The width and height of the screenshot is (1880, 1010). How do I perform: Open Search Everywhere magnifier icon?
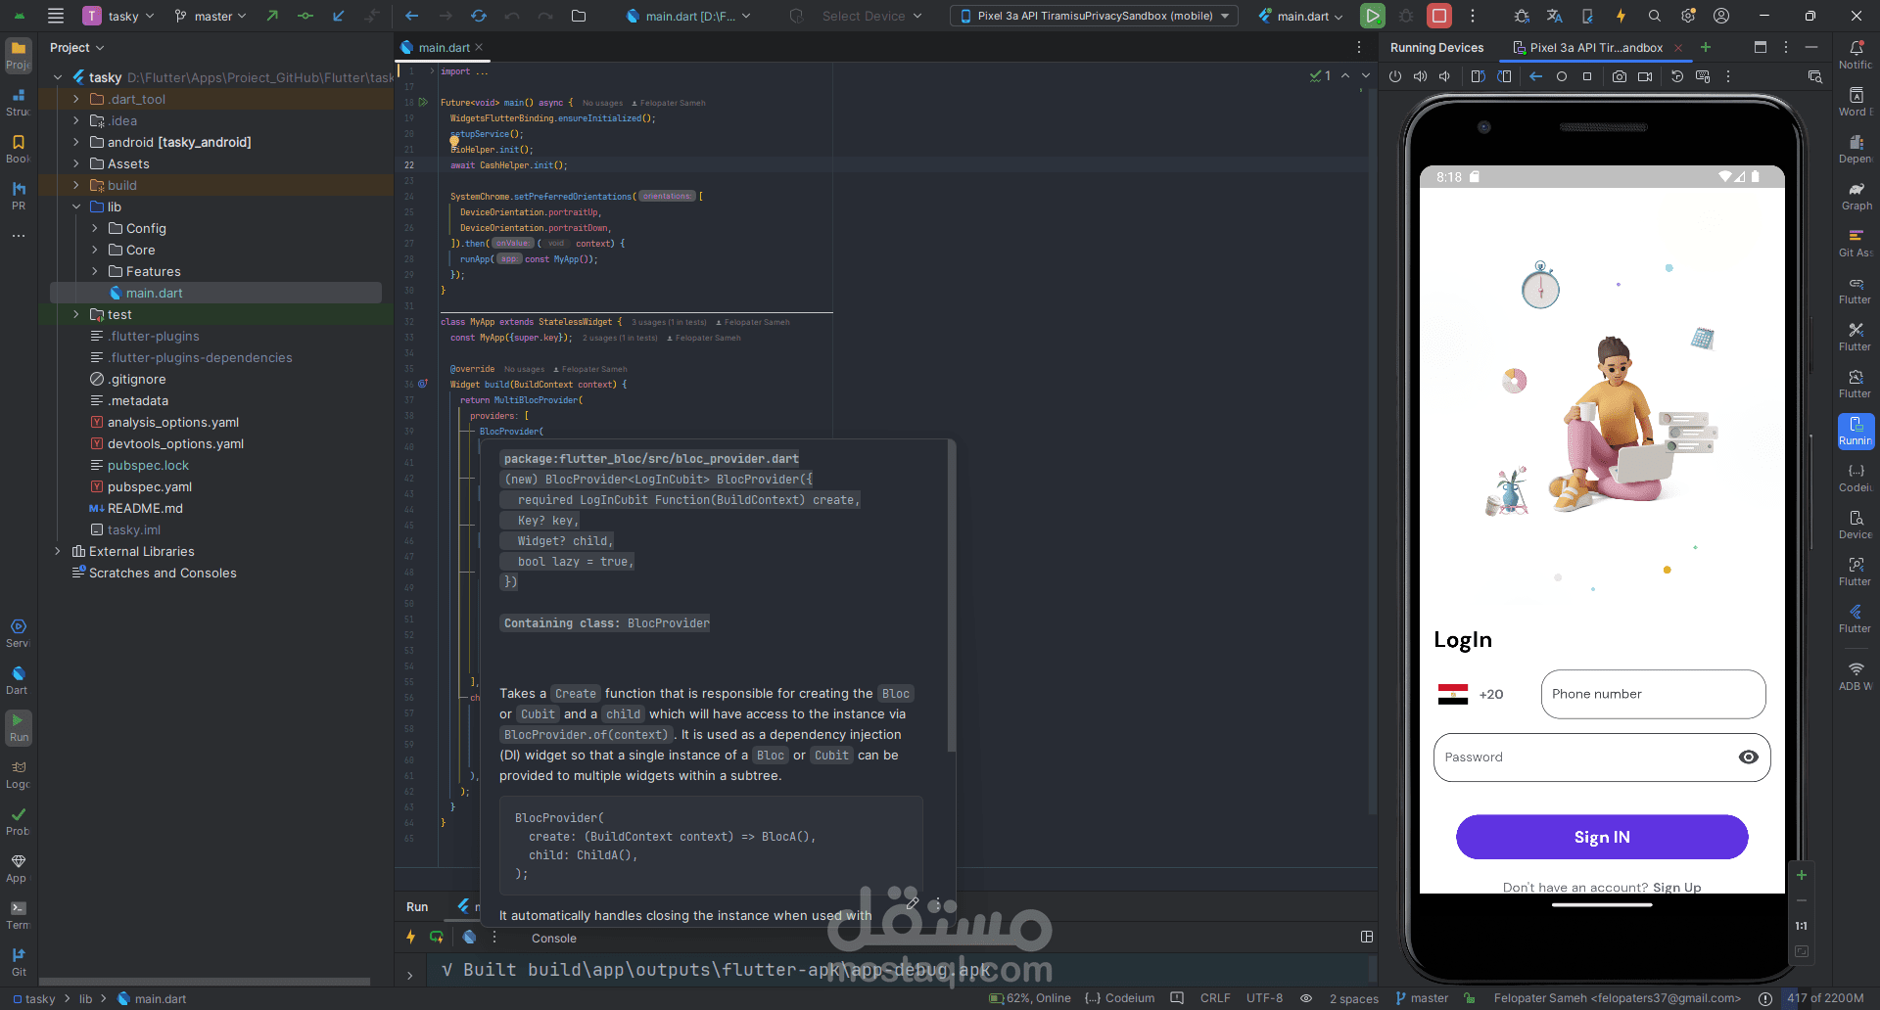[1655, 16]
